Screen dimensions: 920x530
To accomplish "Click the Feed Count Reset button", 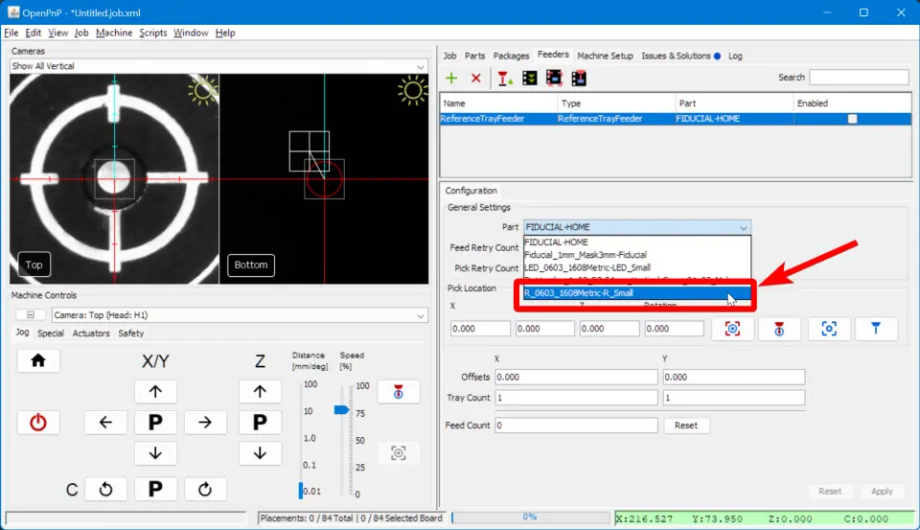I will [685, 425].
